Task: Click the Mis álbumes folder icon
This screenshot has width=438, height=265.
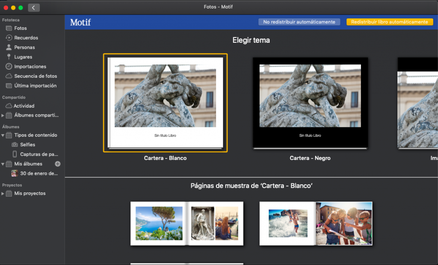Action: coord(9,164)
